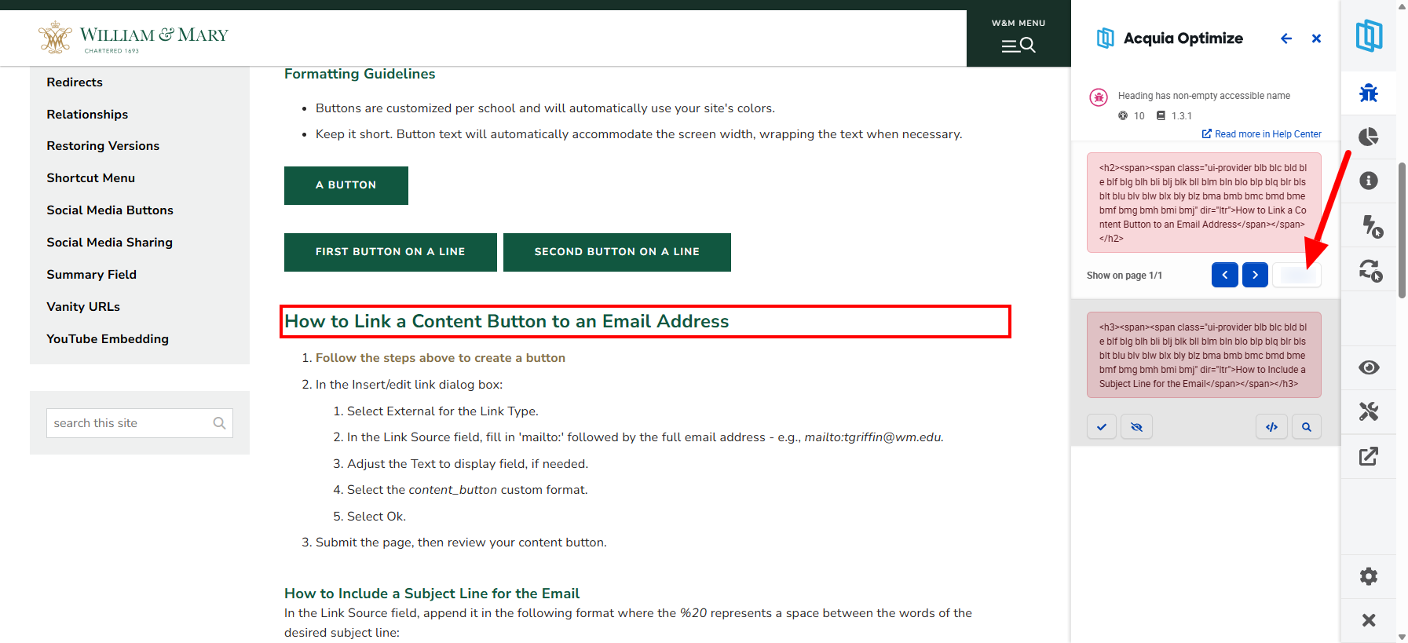Click FIRST BUTTON ON A LINE
The width and height of the screenshot is (1408, 643).
click(x=390, y=252)
